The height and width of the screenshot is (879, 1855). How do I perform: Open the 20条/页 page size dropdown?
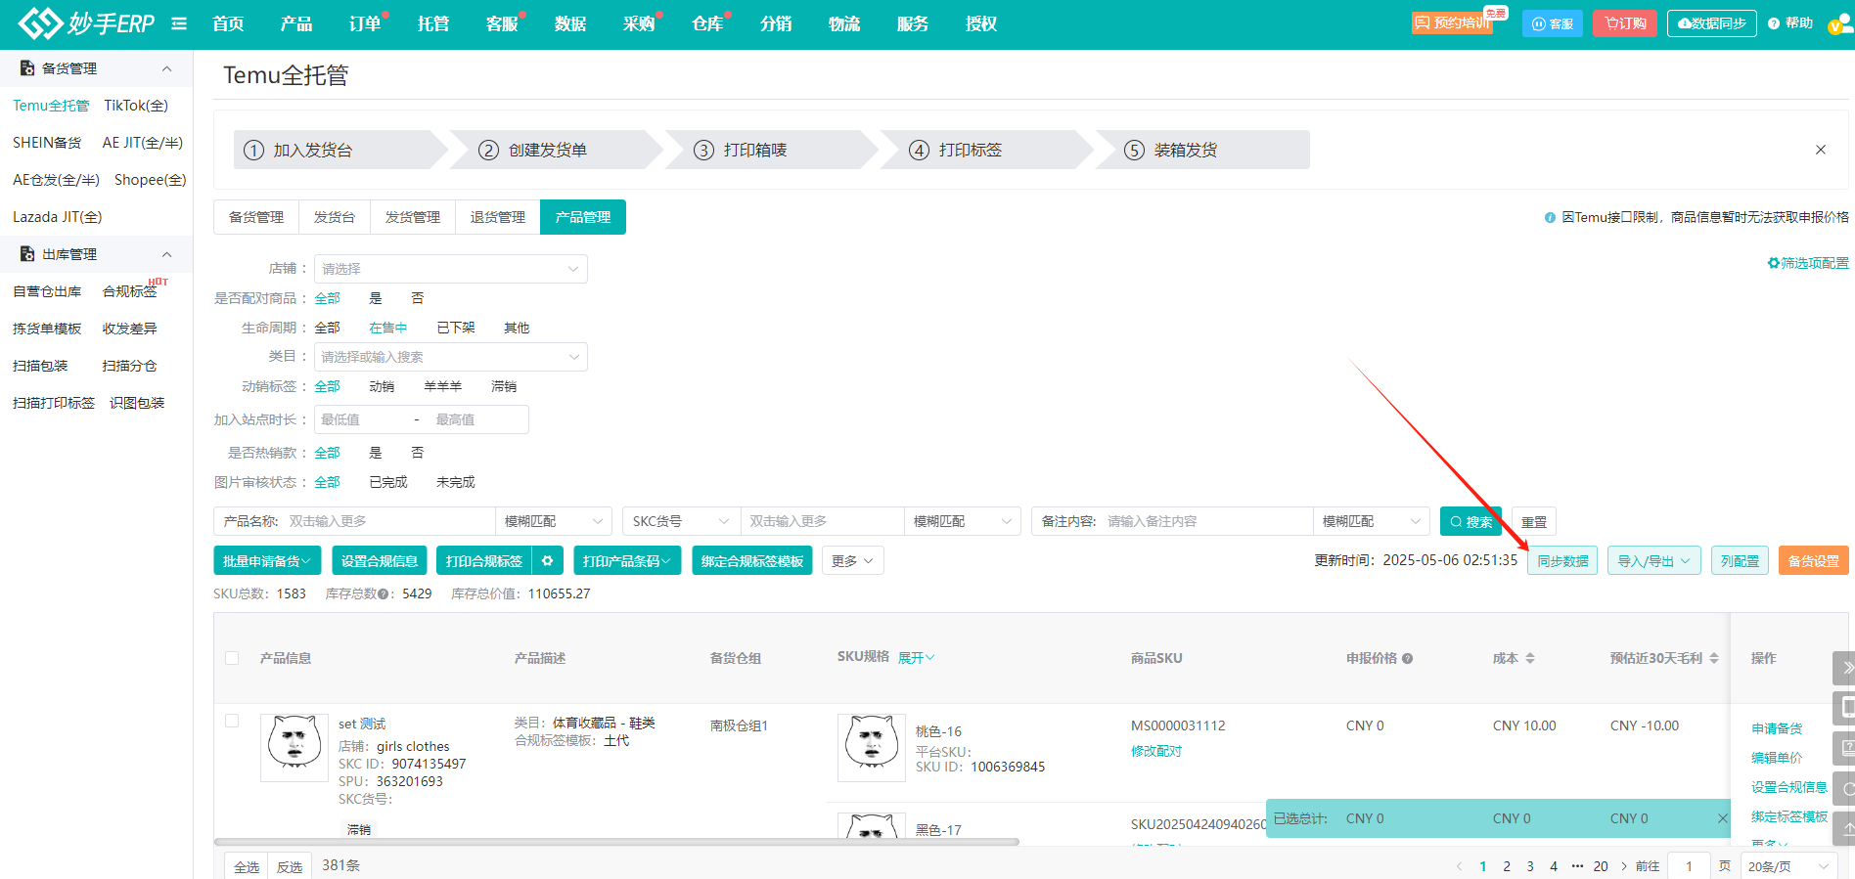(1788, 866)
